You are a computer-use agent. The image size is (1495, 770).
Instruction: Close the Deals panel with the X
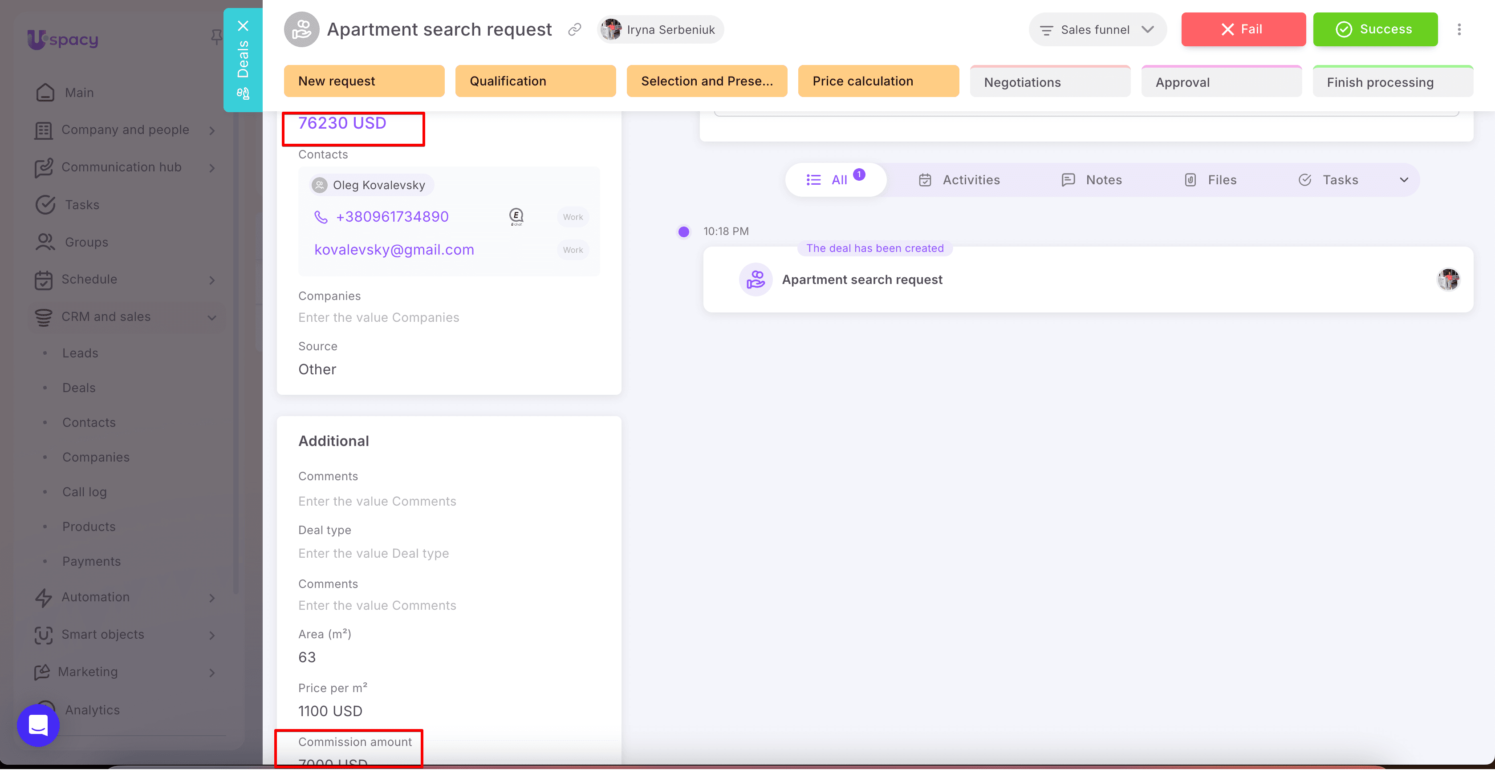(243, 25)
